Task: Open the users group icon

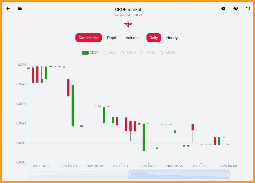Action: coord(236,9)
